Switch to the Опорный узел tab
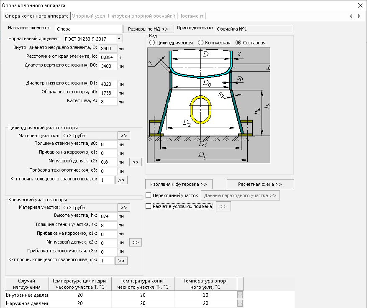The image size is (367, 308). (88, 16)
